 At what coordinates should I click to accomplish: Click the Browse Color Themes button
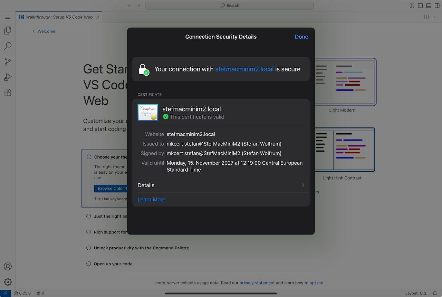click(x=111, y=189)
